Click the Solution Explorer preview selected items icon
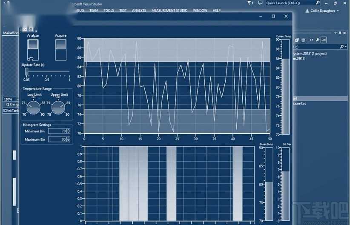The width and height of the screenshot is (350, 225). (x=324, y=40)
